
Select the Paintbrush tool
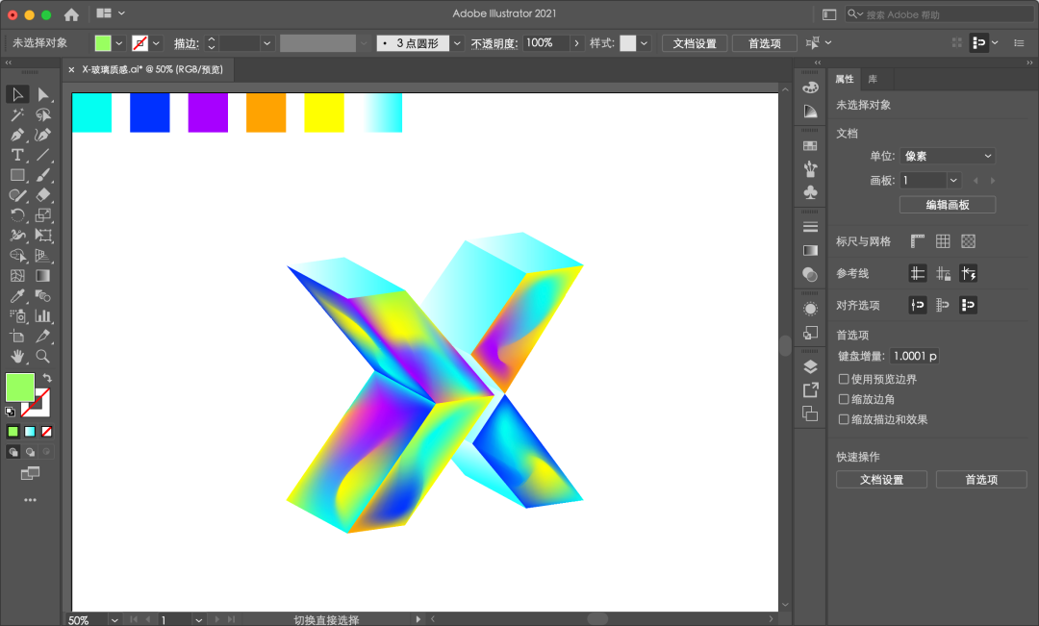click(43, 176)
